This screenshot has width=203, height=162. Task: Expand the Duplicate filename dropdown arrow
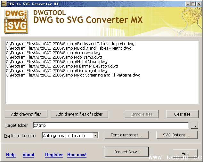point(95,135)
